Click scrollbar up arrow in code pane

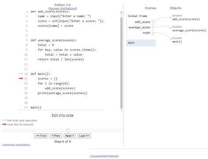coord(121,13)
